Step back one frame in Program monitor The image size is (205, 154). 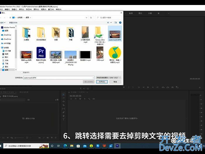[143, 87]
